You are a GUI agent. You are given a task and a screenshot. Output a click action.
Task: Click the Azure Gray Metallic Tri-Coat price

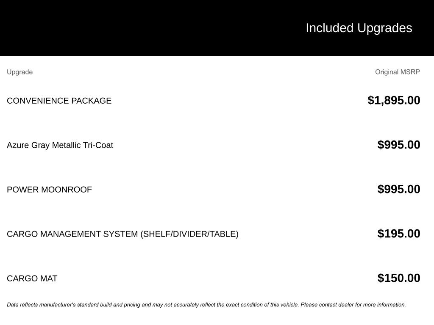[398, 145]
